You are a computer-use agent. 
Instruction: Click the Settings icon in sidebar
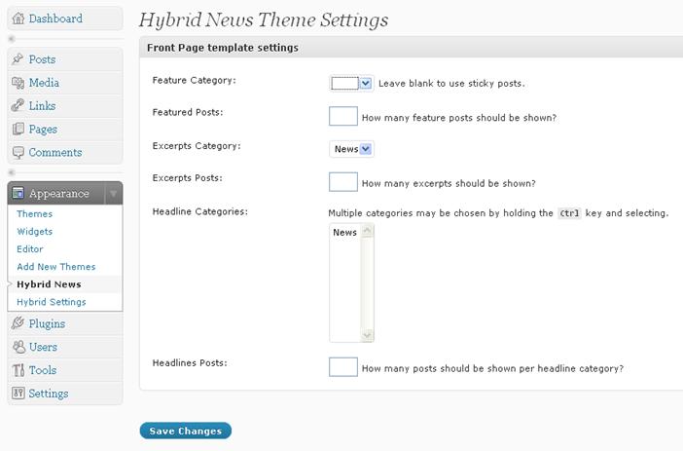pos(18,393)
